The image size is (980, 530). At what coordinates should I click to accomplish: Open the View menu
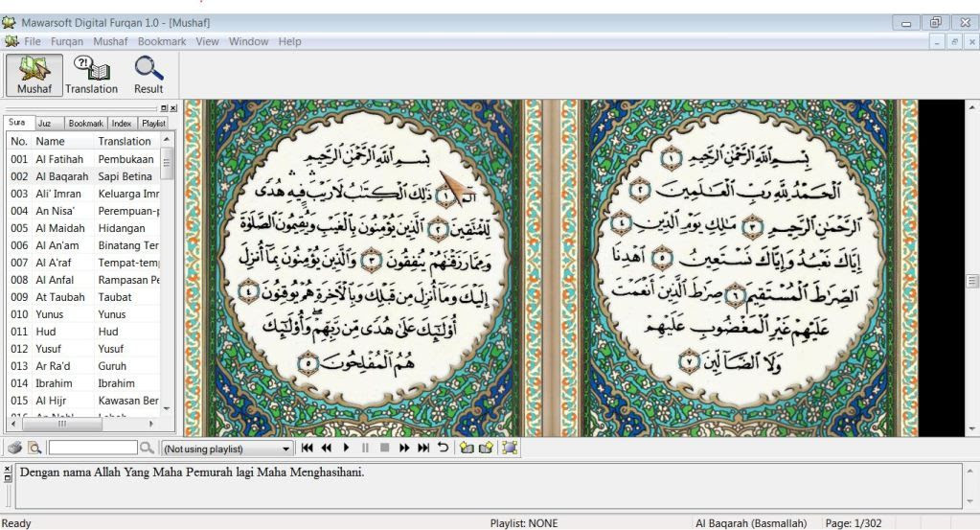[207, 42]
